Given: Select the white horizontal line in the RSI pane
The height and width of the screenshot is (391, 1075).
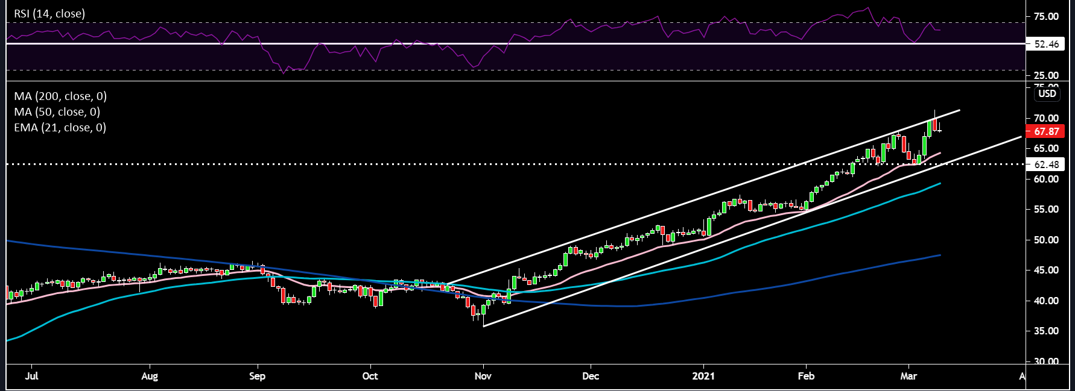Looking at the screenshot, I should (516, 43).
